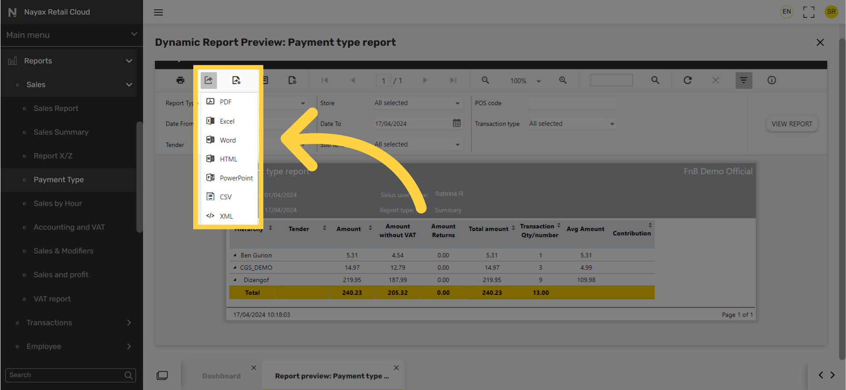Open the zoom level 100% dropdown
Image resolution: width=846 pixels, height=390 pixels.
tap(526, 81)
